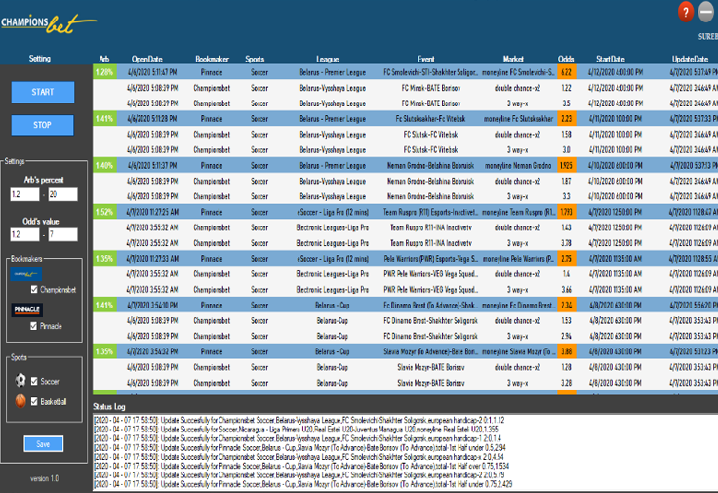The height and width of the screenshot is (493, 718).
Task: Select the 1.52% arb percentage cell
Action: pyautogui.click(x=104, y=212)
